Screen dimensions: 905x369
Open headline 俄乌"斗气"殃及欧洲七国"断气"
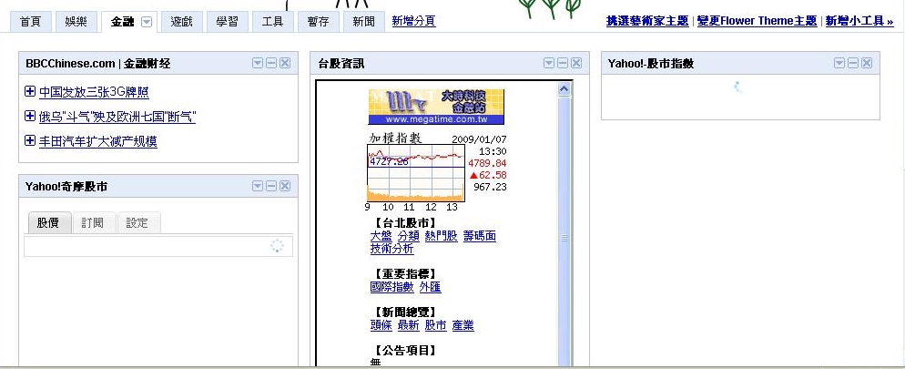[117, 117]
